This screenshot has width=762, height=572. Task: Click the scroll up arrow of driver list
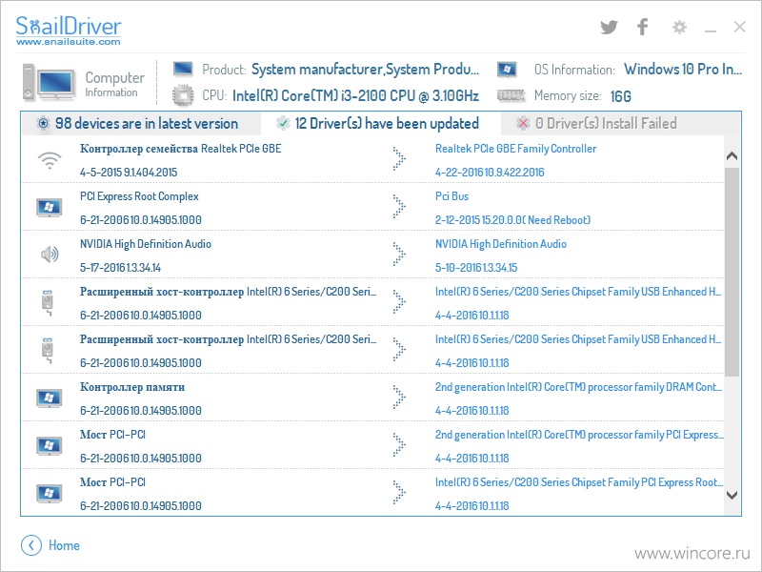[732, 156]
